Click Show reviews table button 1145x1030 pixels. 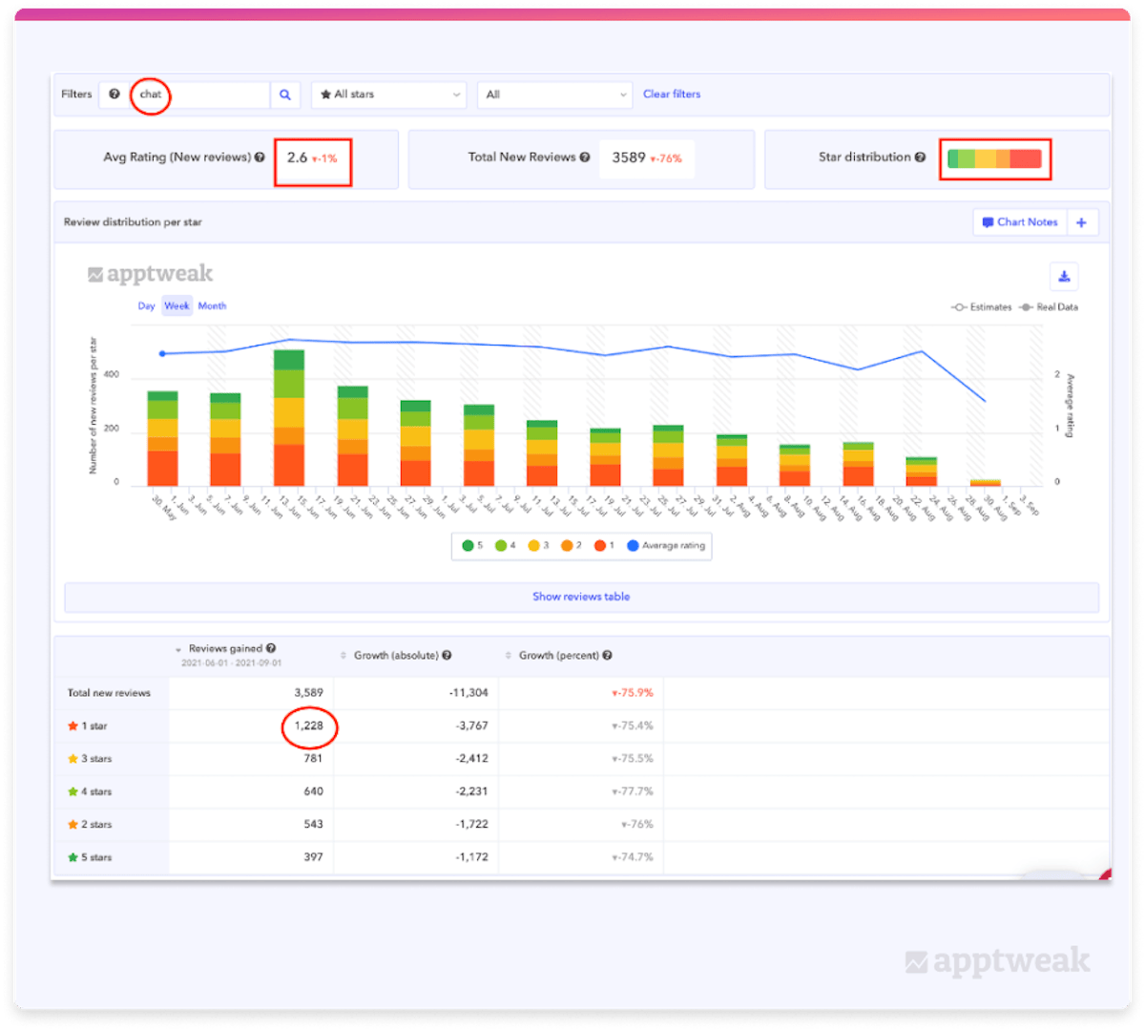tap(581, 597)
